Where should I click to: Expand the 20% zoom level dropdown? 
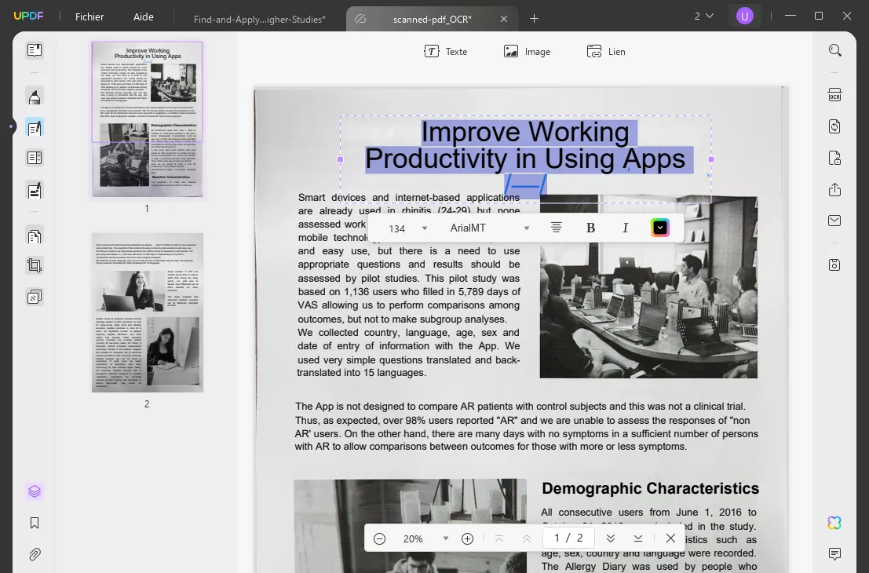pos(446,538)
